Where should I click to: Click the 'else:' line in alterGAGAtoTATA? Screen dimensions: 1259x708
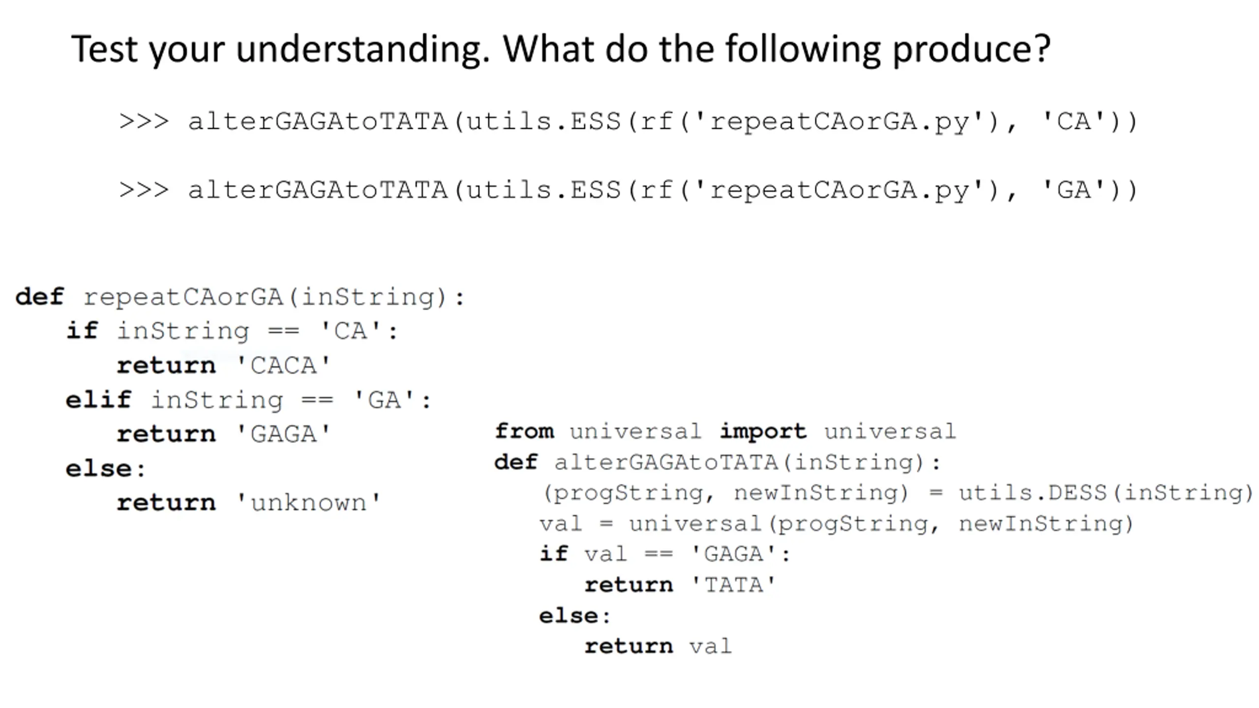(x=575, y=616)
